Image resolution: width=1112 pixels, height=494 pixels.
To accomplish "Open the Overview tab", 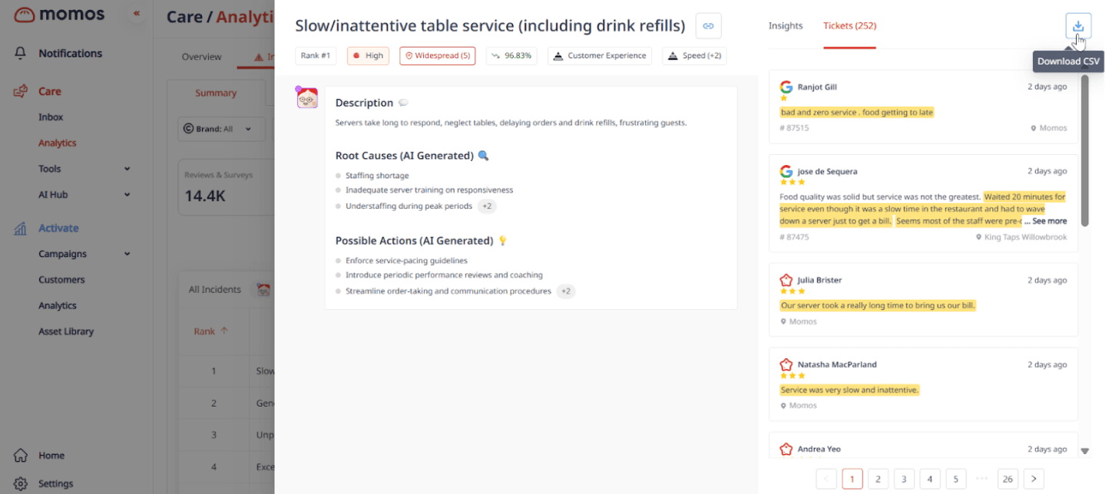I will pos(201,57).
